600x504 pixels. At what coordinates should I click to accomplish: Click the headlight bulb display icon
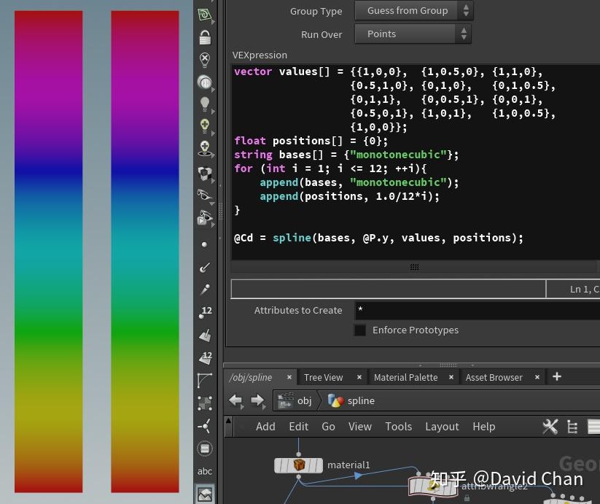(x=205, y=104)
